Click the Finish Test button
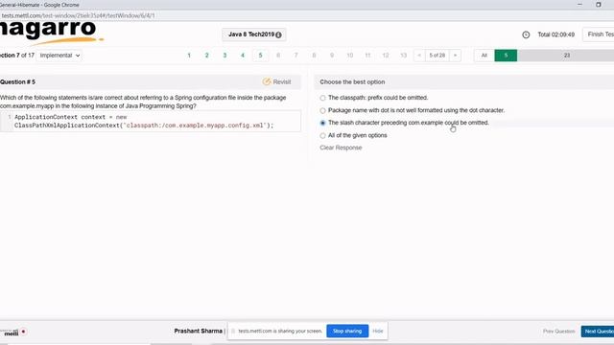This screenshot has height=345, width=614. (x=599, y=34)
